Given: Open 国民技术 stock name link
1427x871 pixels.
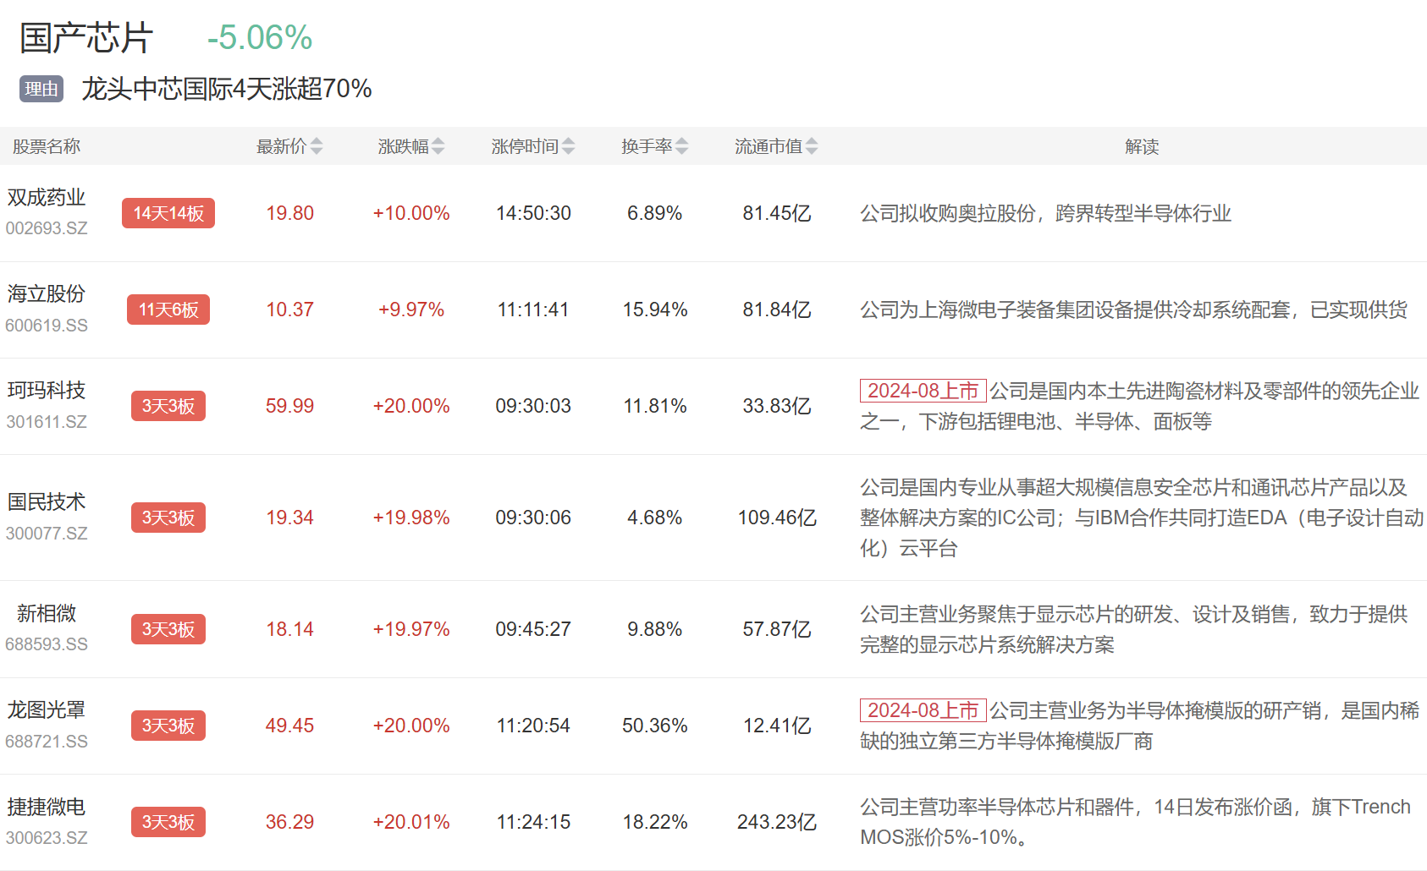Looking at the screenshot, I should [47, 502].
